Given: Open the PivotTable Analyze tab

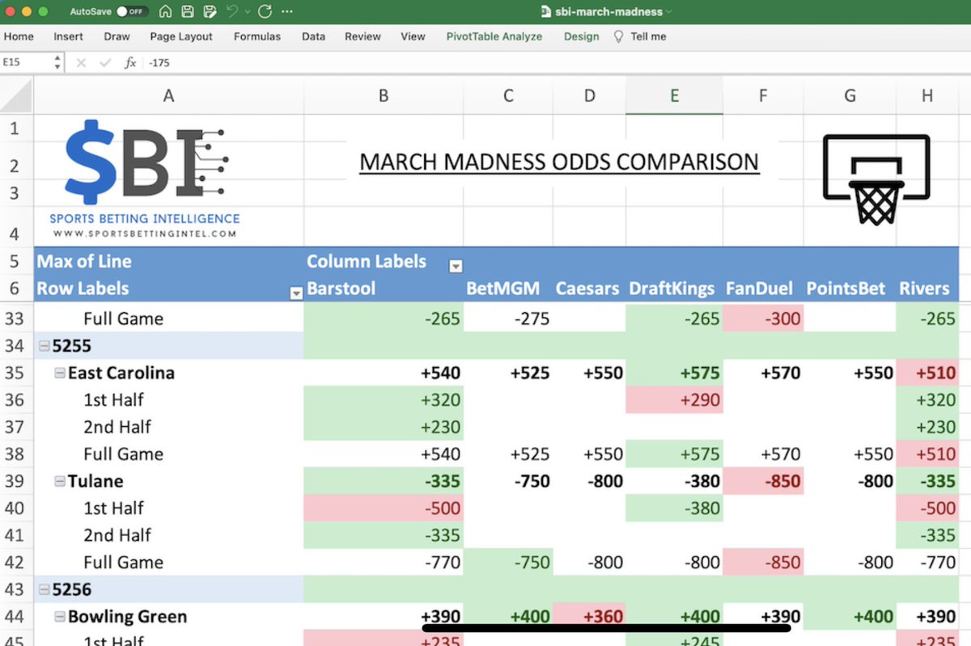Looking at the screenshot, I should point(494,36).
